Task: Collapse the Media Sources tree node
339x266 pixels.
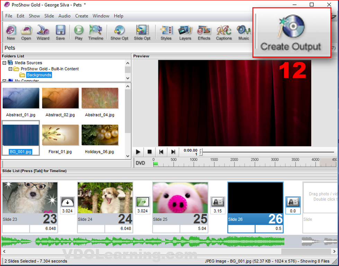Action: click(4, 63)
